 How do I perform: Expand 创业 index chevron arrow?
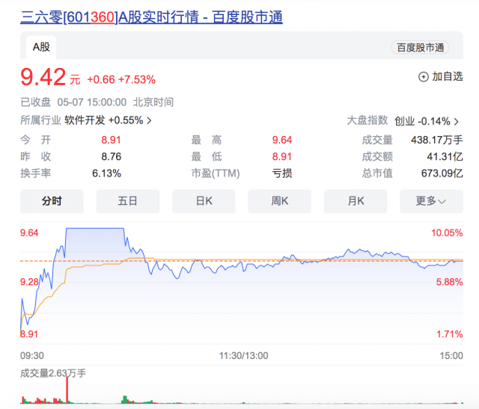(457, 121)
